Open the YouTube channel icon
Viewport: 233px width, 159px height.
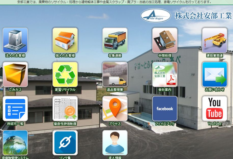215,109
